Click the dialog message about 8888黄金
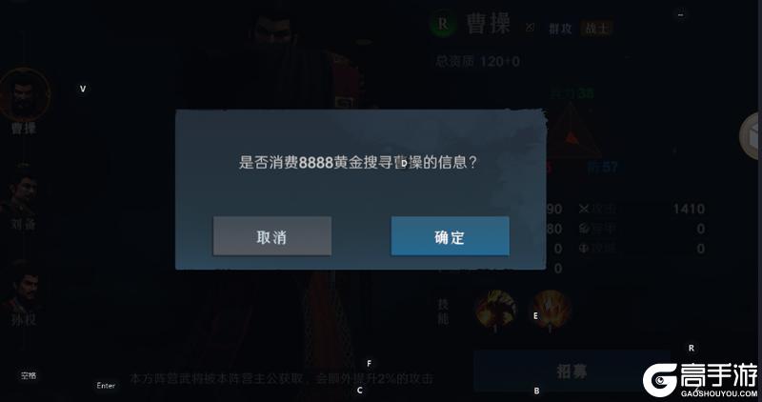This screenshot has height=402, width=762. coord(358,162)
